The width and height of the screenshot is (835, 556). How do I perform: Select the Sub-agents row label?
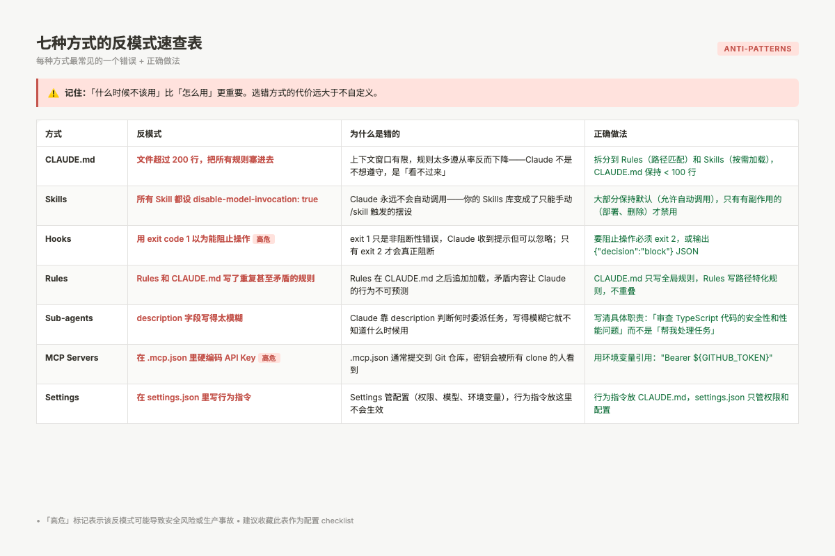coord(69,318)
